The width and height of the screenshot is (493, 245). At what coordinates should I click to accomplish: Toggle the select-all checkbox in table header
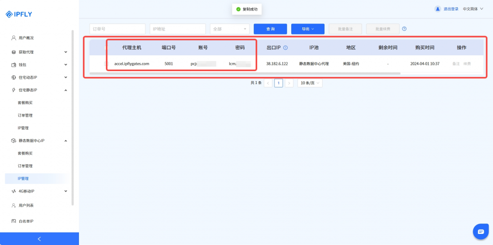click(x=106, y=48)
